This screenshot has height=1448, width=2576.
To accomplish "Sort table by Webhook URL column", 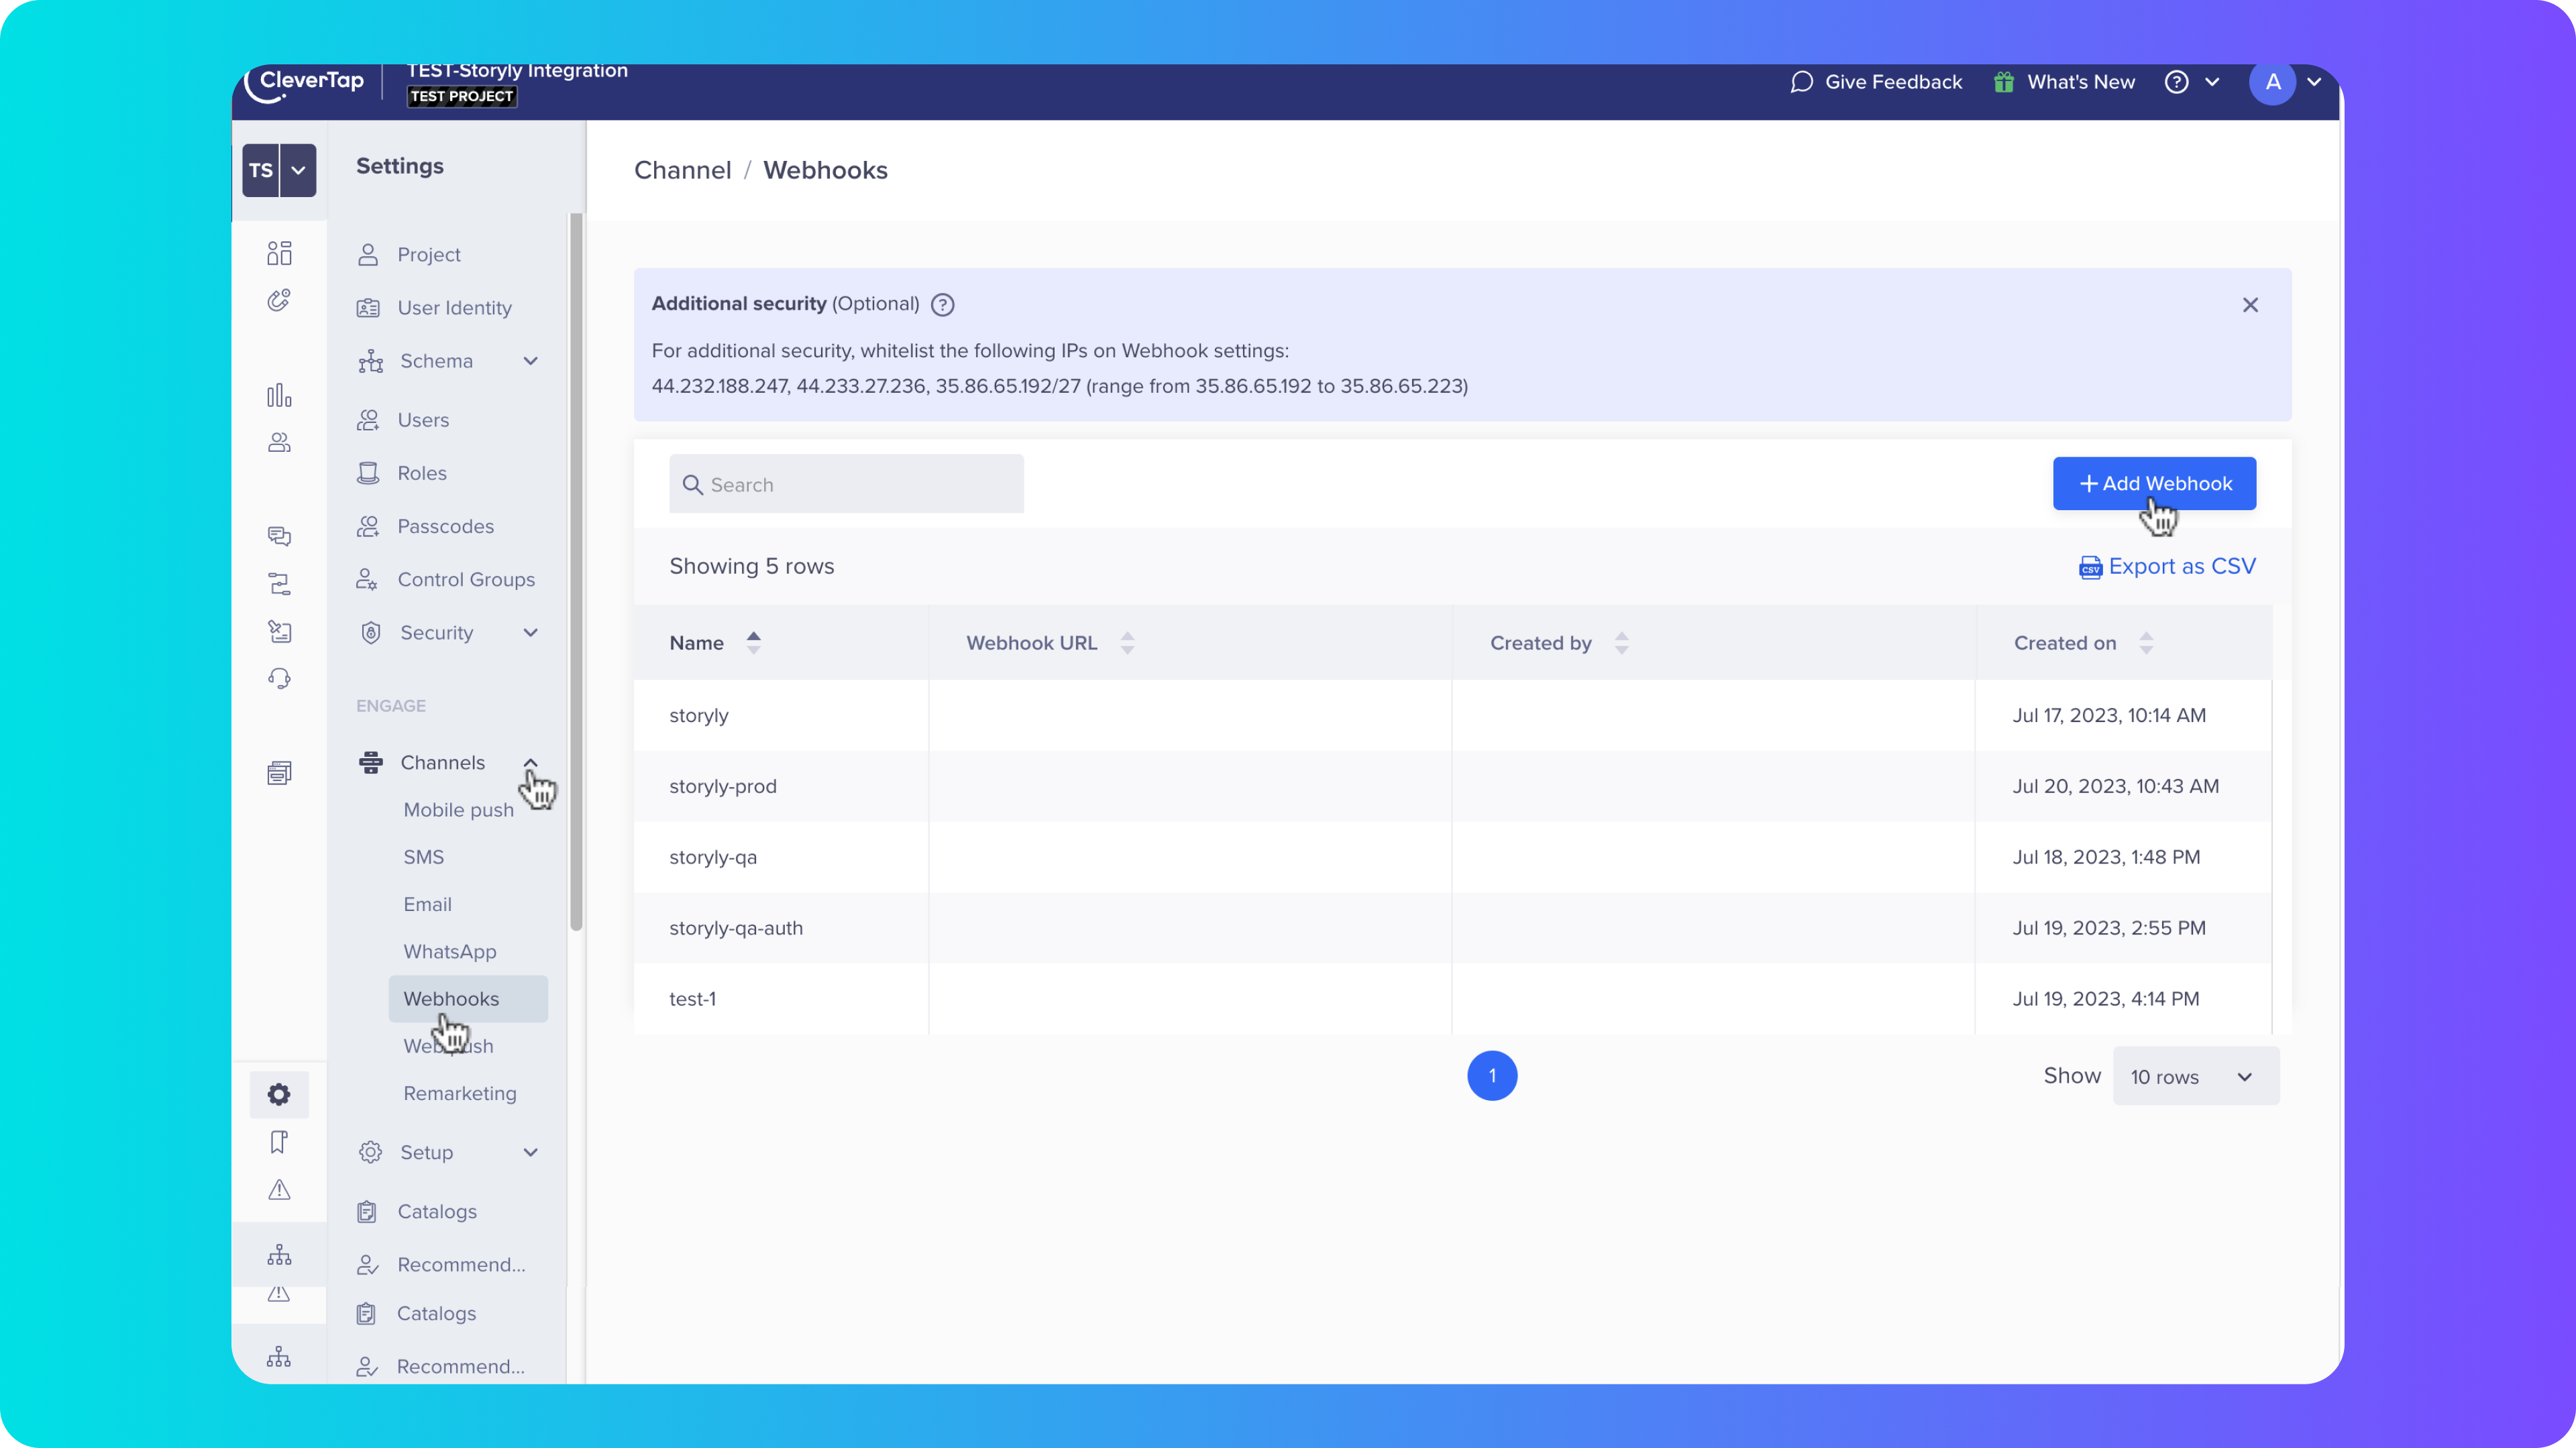I will point(1127,643).
